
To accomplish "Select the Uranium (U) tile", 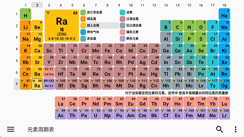I will tap(96, 114).
